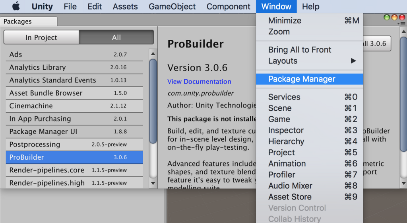
Task: Open the Audio Mixer window
Action: coord(309,186)
